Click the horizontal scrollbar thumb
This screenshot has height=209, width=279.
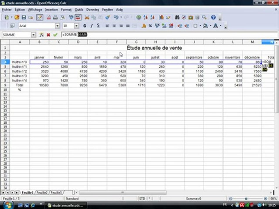pos(123,192)
